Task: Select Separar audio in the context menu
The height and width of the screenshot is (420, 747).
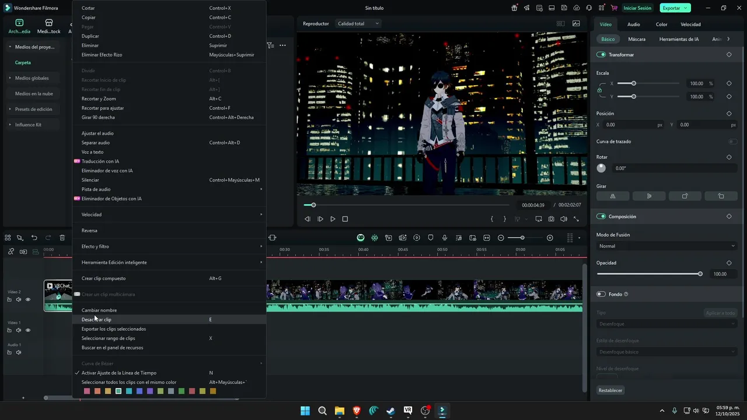Action: click(x=169, y=143)
